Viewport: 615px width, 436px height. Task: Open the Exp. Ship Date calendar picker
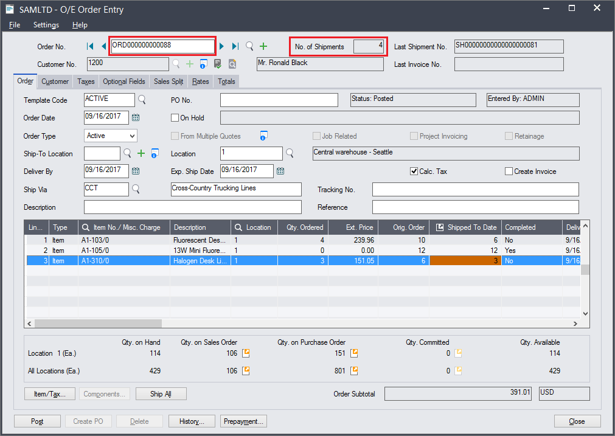tap(280, 171)
